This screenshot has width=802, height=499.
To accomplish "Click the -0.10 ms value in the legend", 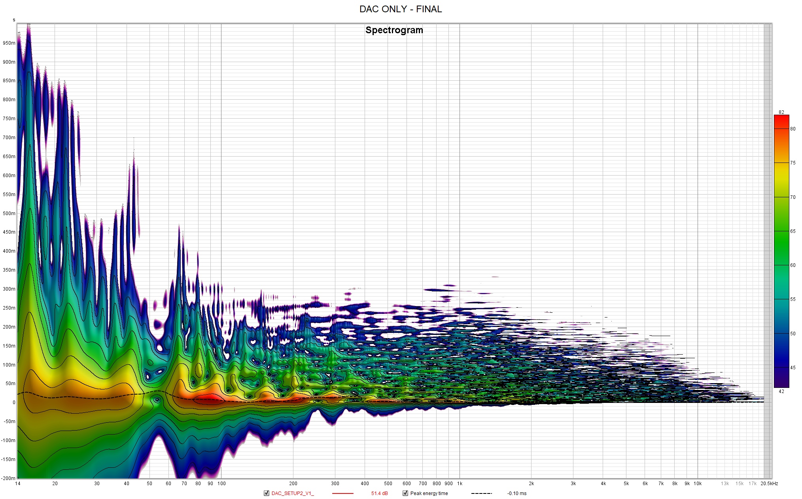I will (517, 493).
